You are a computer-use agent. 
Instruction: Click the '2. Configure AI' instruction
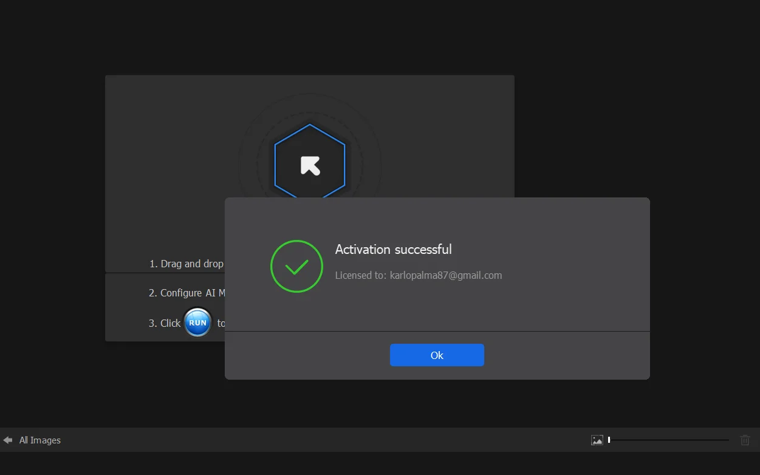pyautogui.click(x=187, y=293)
